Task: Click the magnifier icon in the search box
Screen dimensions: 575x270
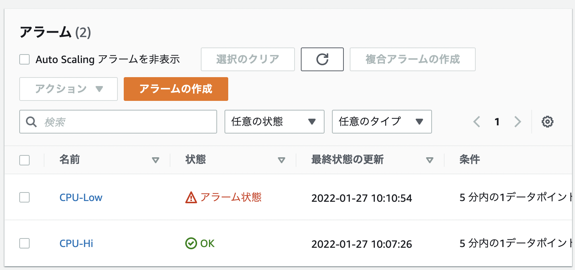Action: coord(31,122)
